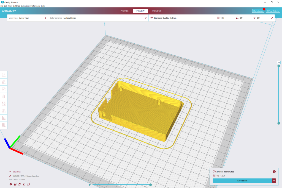Open the Layer view type dropdown
This screenshot has height=188, width=282.
click(x=28, y=18)
